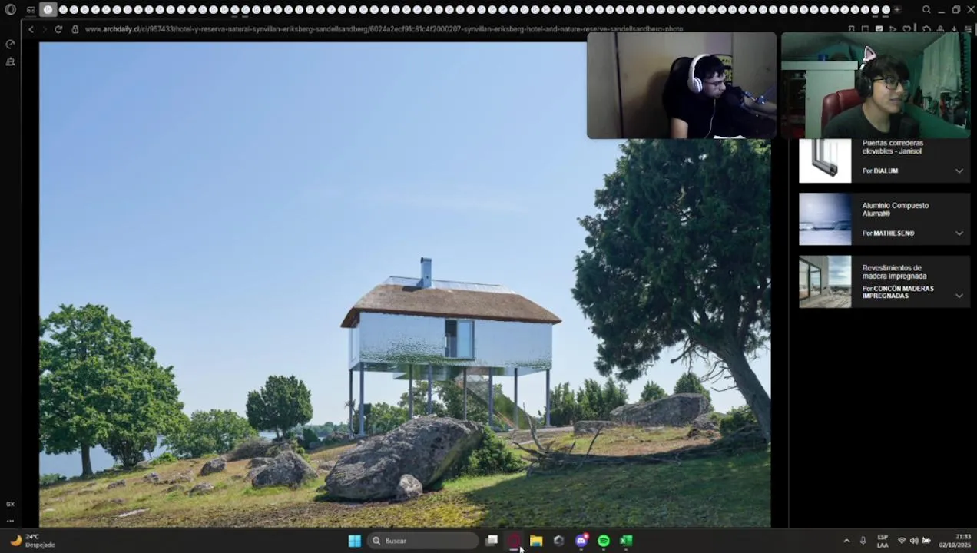This screenshot has height=553, width=977.
Task: Open the volume speaker tray icon
Action: point(914,541)
